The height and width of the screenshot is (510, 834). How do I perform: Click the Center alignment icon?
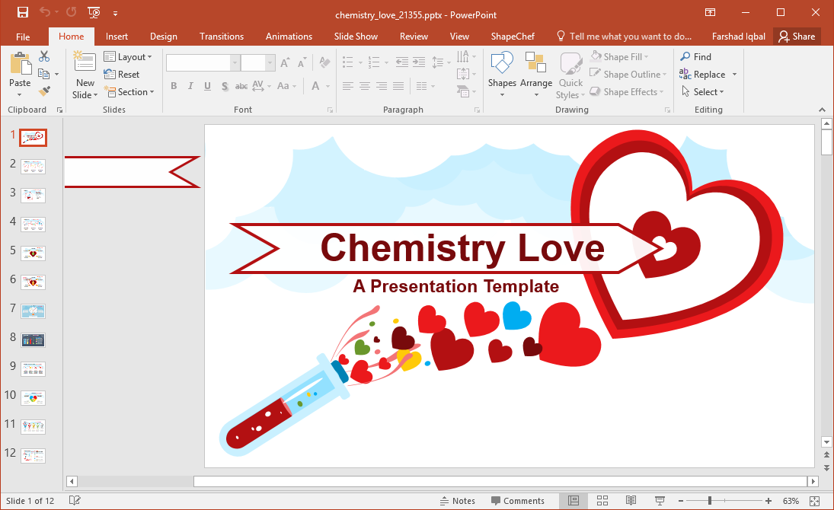coord(364,86)
